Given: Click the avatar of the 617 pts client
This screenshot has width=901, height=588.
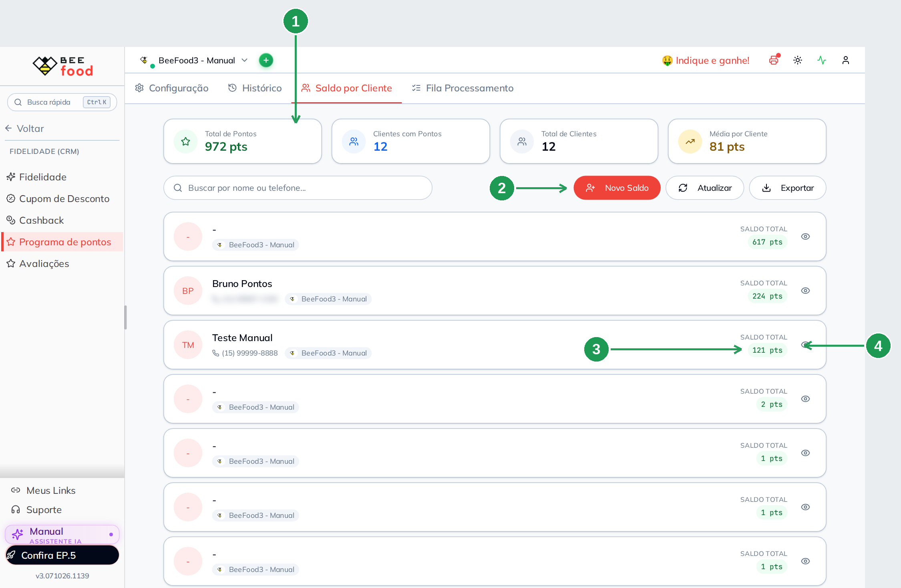Looking at the screenshot, I should [x=188, y=236].
